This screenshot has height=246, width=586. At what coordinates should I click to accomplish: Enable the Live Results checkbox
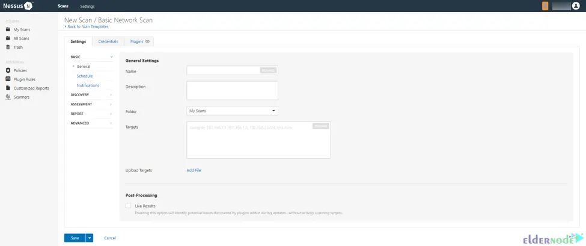[x=128, y=206]
